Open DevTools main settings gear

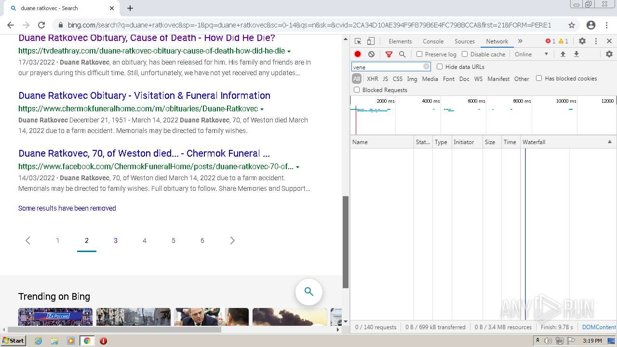click(582, 41)
